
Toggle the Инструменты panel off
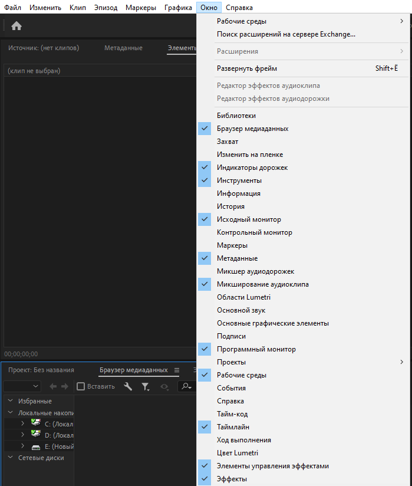(x=302, y=180)
